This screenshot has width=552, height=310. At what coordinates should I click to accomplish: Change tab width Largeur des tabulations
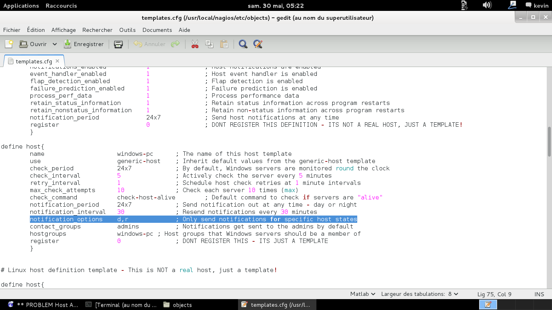[419, 294]
